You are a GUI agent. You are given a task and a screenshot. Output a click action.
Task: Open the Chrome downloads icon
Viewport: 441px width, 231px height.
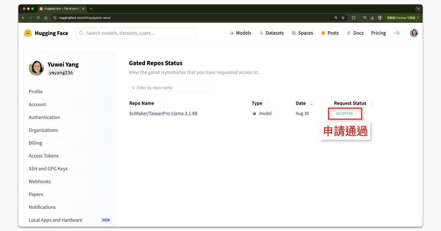tap(372, 18)
